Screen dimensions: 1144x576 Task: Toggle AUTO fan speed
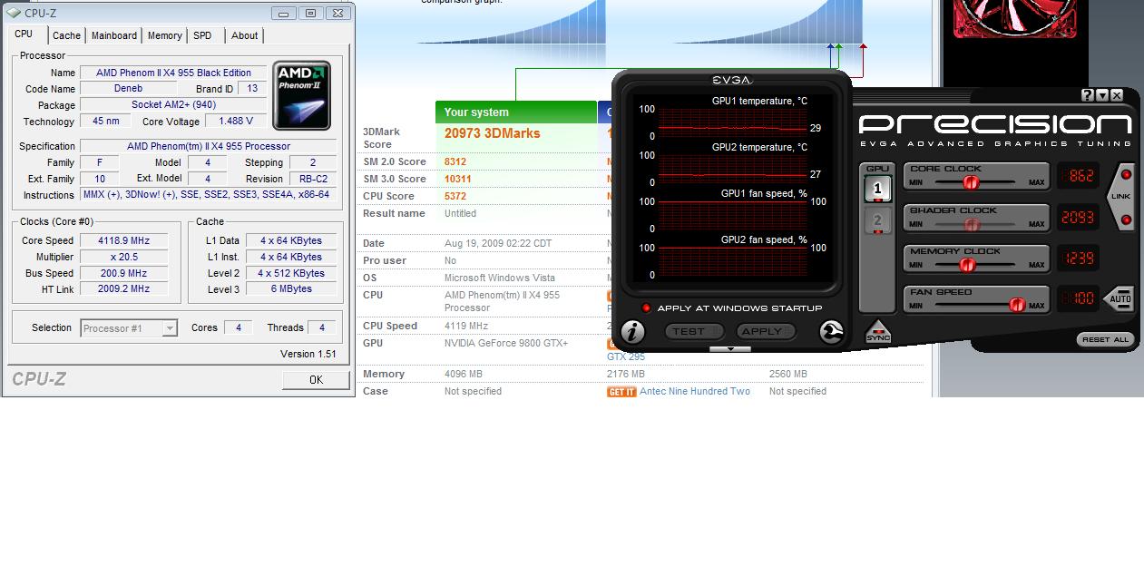click(x=1120, y=299)
